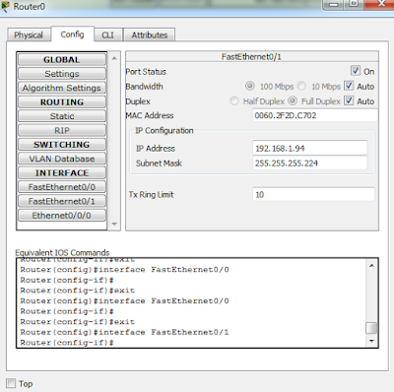This screenshot has height=392, width=394.
Task: Click the 'Equivalent IOS Commands' label
Action: tap(62, 252)
